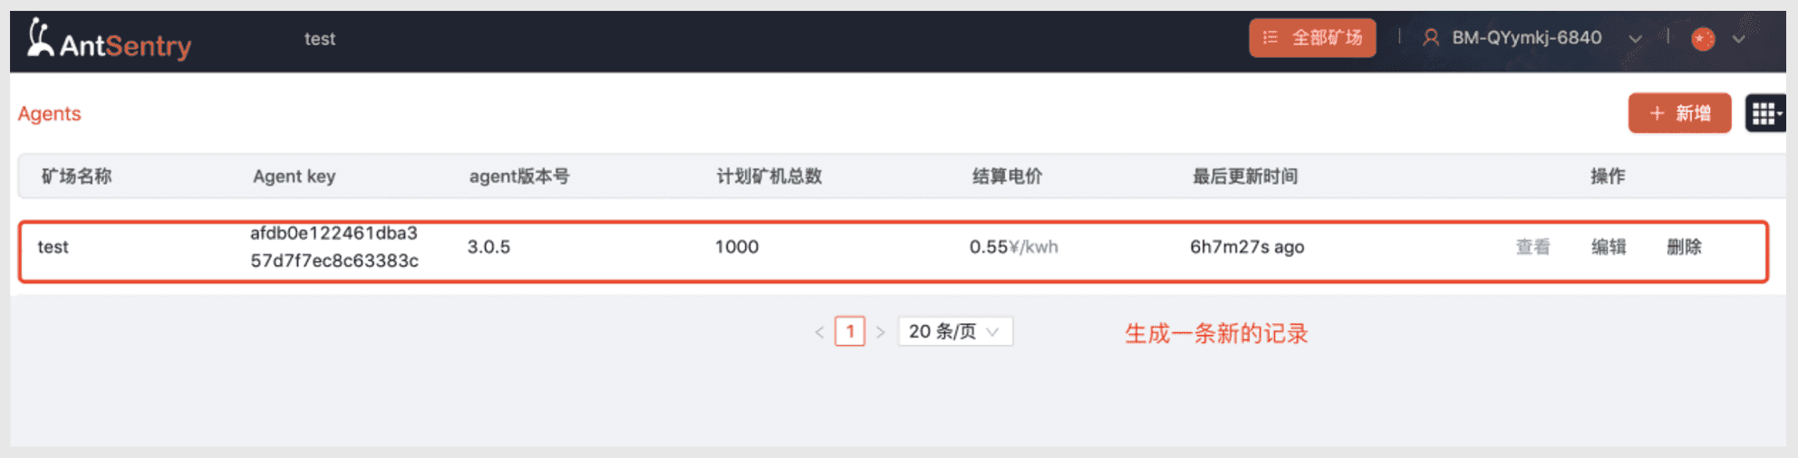
Task: Click the test tab in header
Action: click(320, 39)
